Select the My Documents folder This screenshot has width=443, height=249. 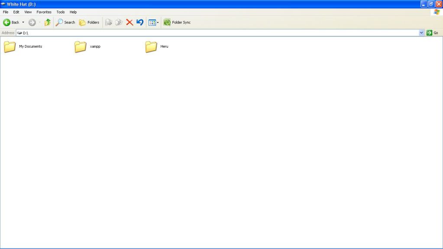pyautogui.click(x=10, y=47)
